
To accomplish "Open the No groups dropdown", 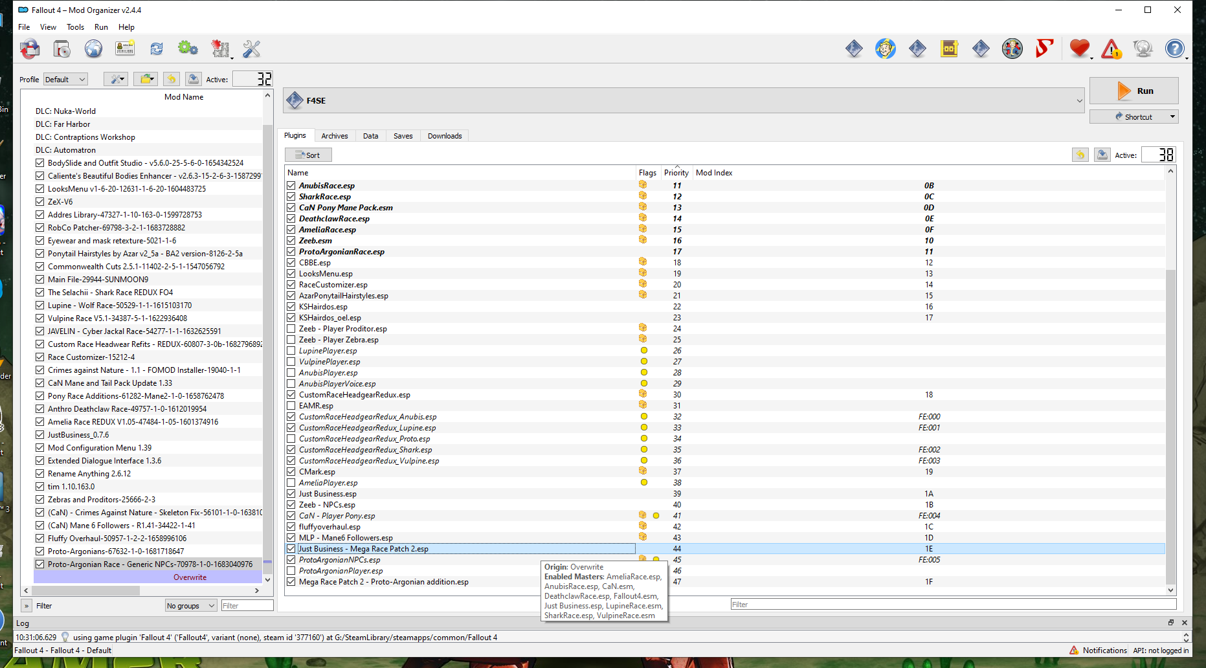I will click(x=191, y=606).
